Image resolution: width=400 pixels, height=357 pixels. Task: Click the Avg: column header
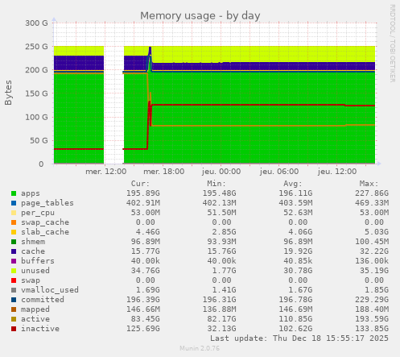[x=293, y=184]
